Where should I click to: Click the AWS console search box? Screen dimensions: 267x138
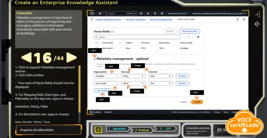point(120,13)
